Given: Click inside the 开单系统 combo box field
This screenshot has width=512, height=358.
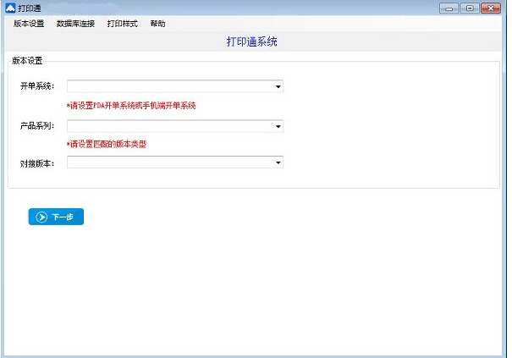Looking at the screenshot, I should pos(175,86).
